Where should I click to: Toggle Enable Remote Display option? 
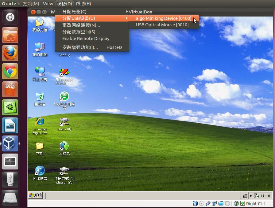(86, 39)
